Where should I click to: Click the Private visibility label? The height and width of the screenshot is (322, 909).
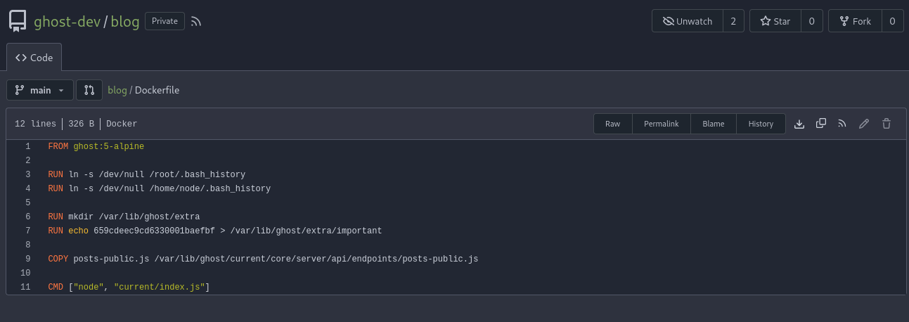click(x=165, y=21)
